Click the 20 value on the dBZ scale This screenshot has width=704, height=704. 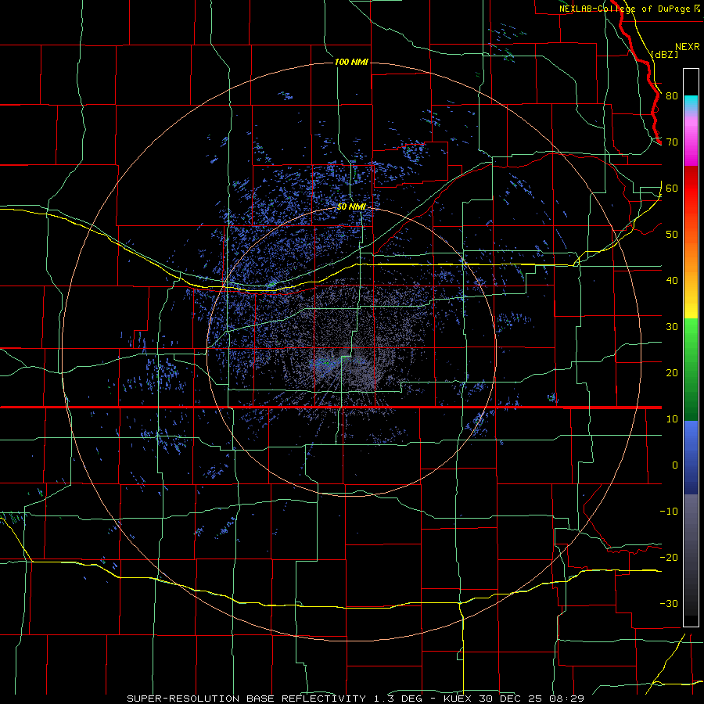click(672, 373)
